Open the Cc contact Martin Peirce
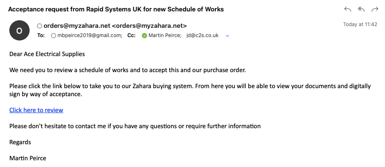This screenshot has height=167, width=385. tap(165, 35)
